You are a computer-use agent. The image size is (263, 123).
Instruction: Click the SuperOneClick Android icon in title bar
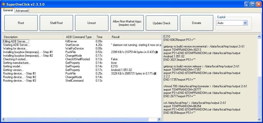point(3,4)
